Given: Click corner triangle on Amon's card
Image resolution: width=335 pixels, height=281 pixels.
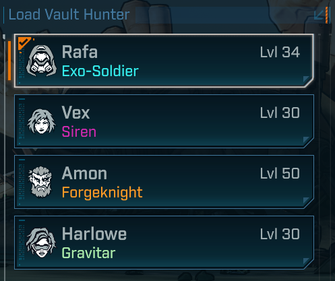Looking at the screenshot, I should click(306, 200).
